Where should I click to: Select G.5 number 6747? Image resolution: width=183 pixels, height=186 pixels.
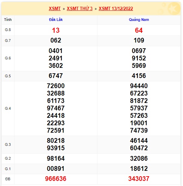coord(56,76)
